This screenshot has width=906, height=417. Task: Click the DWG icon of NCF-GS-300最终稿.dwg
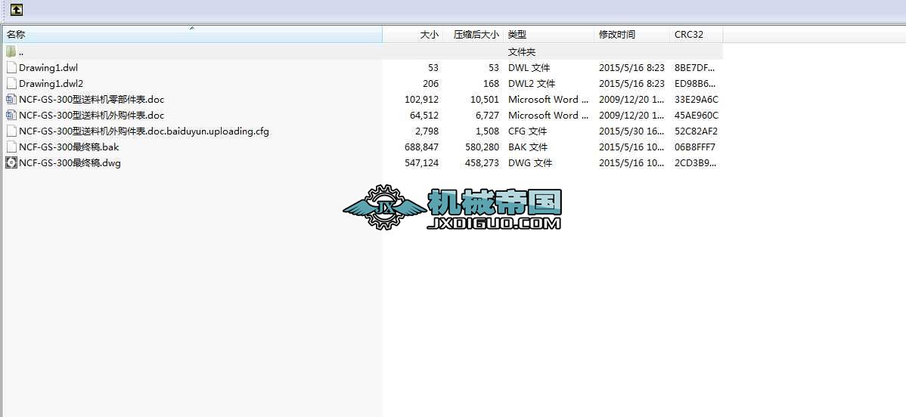pos(11,163)
